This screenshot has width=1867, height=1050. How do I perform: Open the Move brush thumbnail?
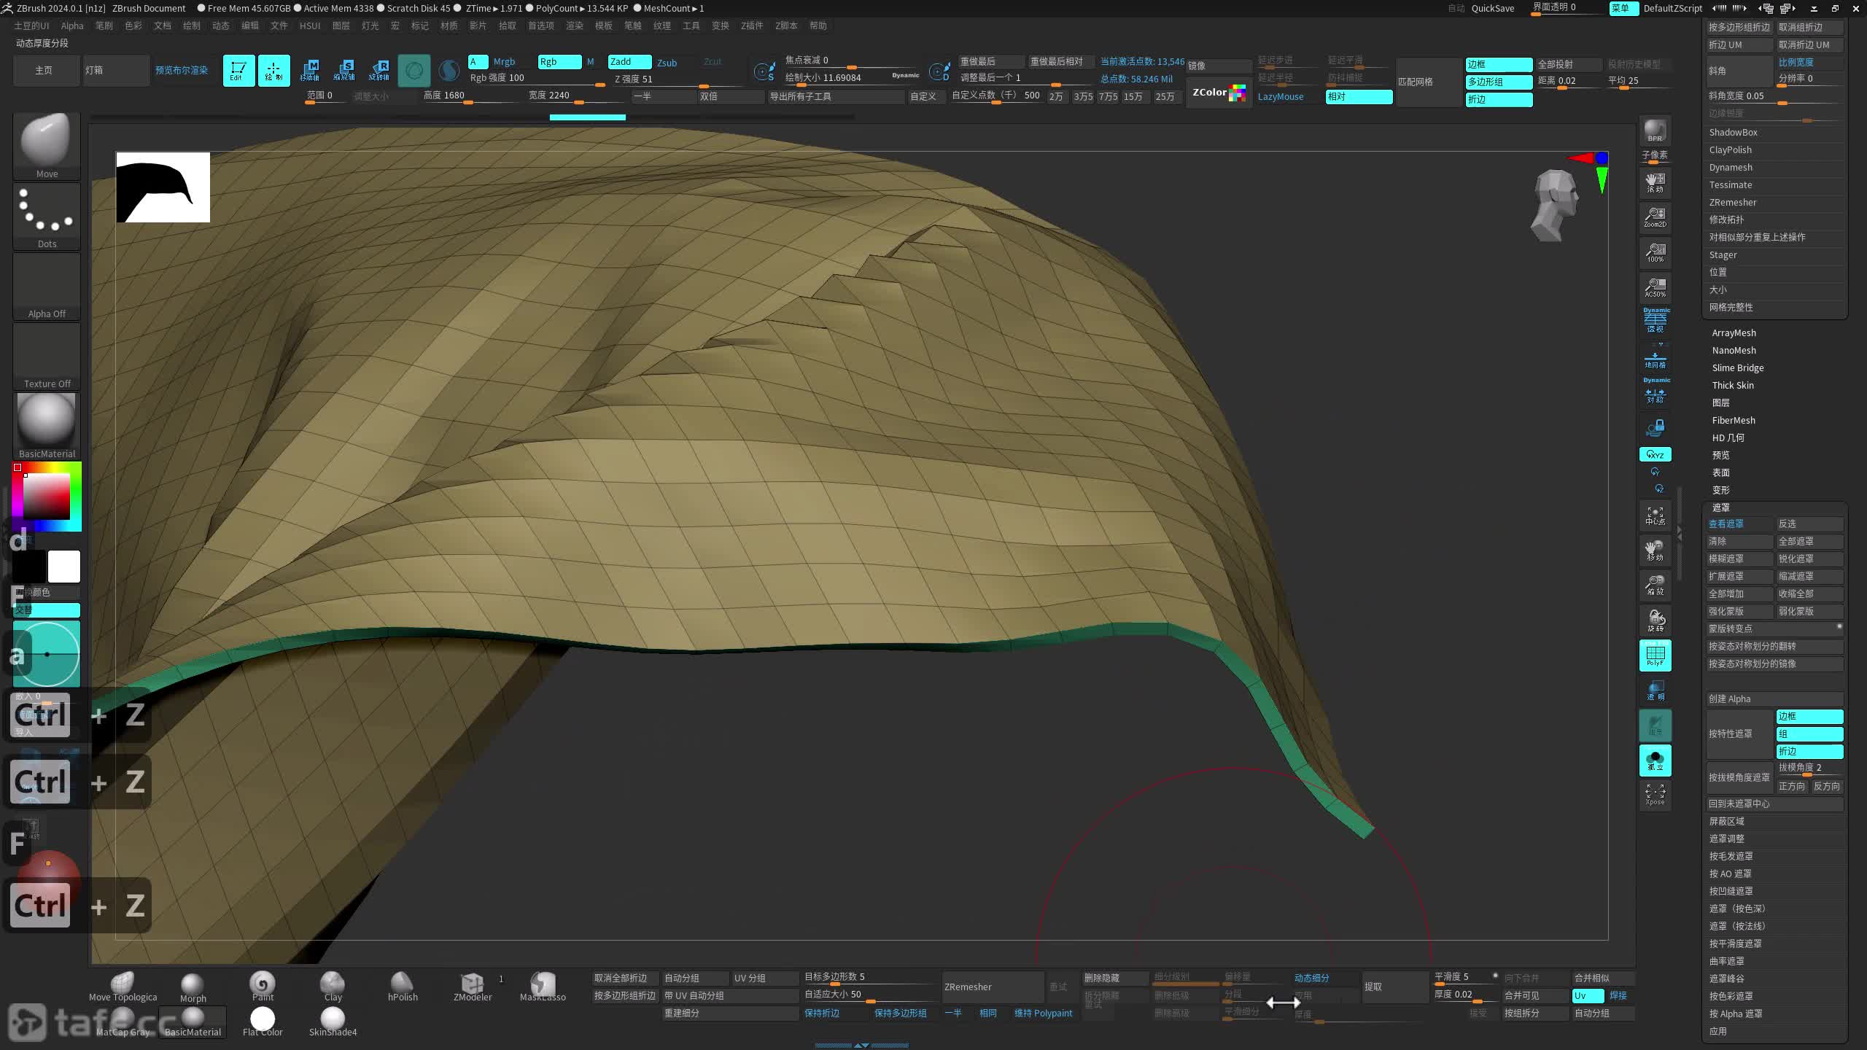tap(47, 146)
